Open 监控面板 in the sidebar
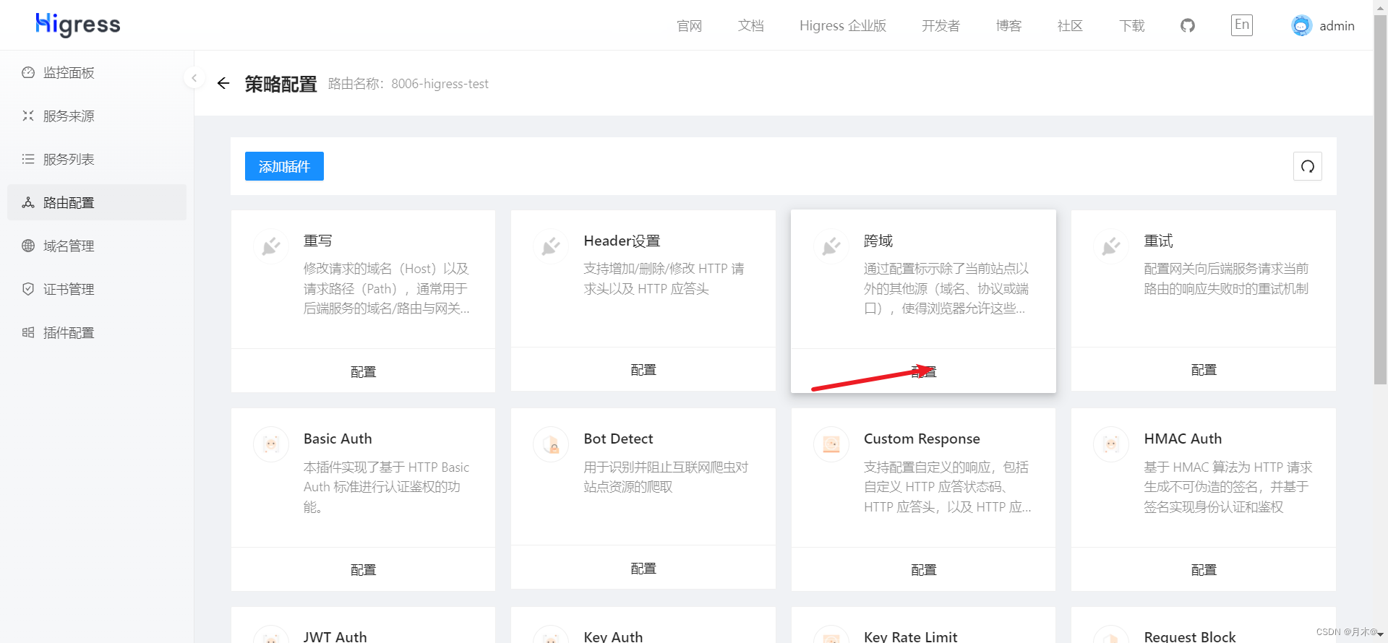 97,72
